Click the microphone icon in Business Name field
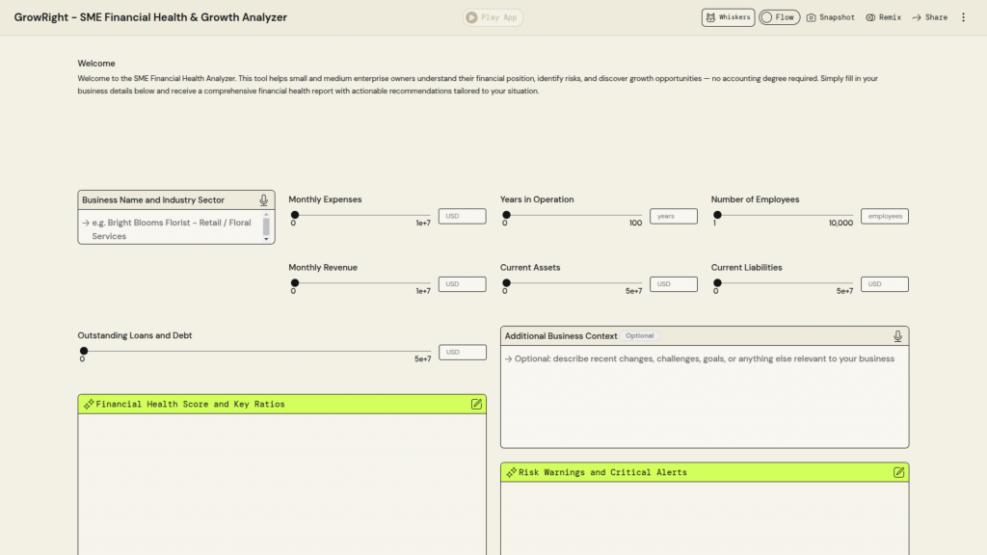The image size is (987, 555). 263,200
